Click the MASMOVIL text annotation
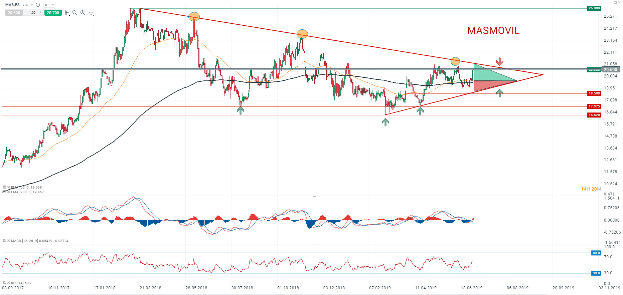The height and width of the screenshot is (295, 623). coord(493,31)
